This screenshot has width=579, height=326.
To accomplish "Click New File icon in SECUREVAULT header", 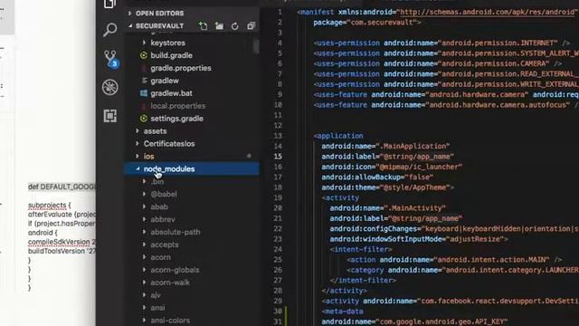I will click(x=203, y=26).
